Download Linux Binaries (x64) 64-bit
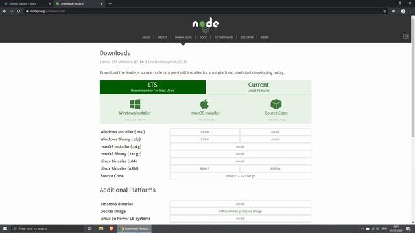 point(241,161)
